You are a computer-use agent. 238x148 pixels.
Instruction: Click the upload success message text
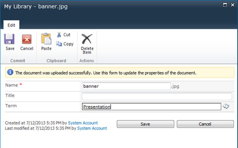106,73
